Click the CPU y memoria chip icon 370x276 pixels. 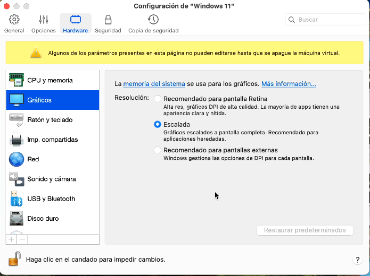(x=17, y=80)
